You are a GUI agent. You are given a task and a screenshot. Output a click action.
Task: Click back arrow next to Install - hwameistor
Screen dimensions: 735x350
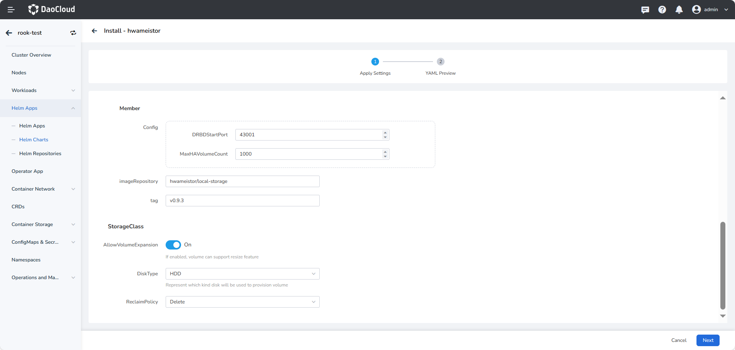point(94,31)
